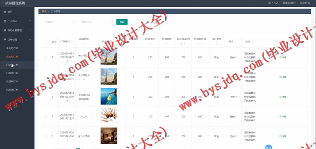Expand the 我的收藏管理 menu chevron
The width and height of the screenshot is (316, 149).
click(x=30, y=30)
